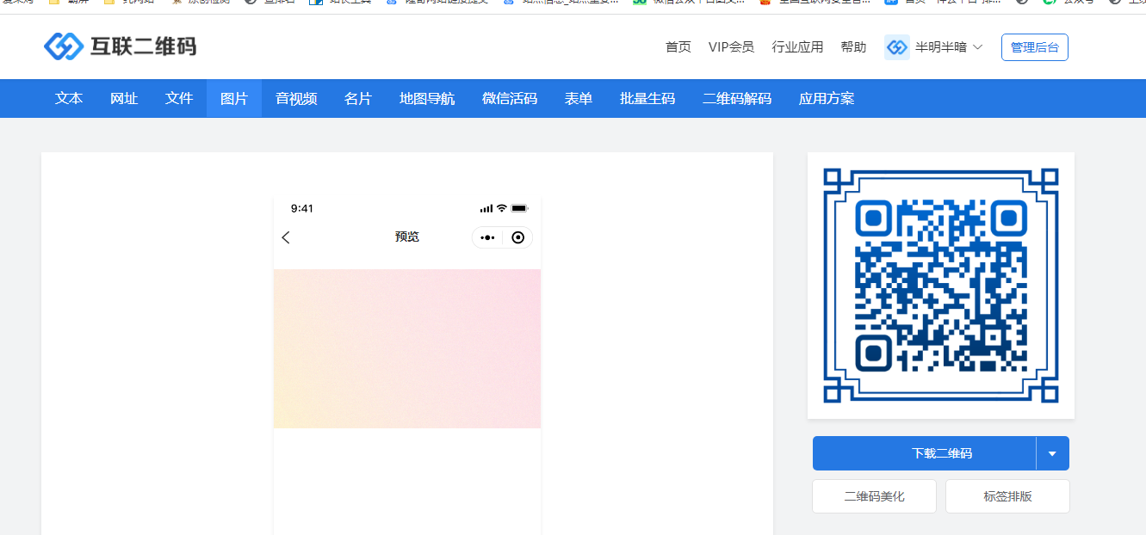The image size is (1146, 535).
Task: Open the 文件 tab
Action: click(179, 99)
